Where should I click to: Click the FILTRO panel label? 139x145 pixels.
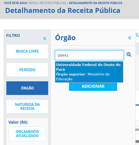pyautogui.click(x=13, y=36)
